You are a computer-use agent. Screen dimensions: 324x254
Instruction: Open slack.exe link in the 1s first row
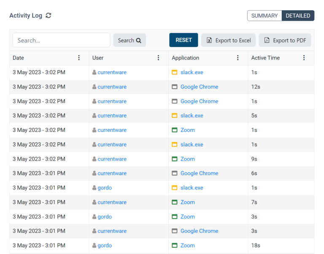[192, 72]
